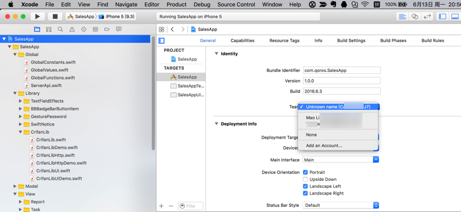The image size is (461, 212).
Task: Open the Breakpoint navigator
Action: (x=107, y=29)
